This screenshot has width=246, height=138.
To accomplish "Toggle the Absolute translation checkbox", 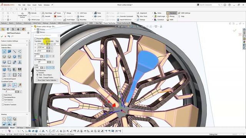I will (x=47, y=41).
